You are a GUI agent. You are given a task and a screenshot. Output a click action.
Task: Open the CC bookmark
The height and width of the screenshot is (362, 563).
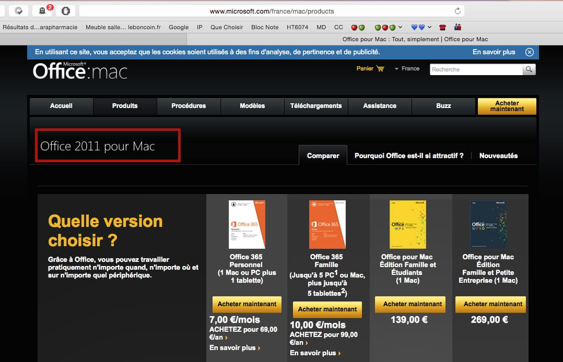pyautogui.click(x=338, y=27)
